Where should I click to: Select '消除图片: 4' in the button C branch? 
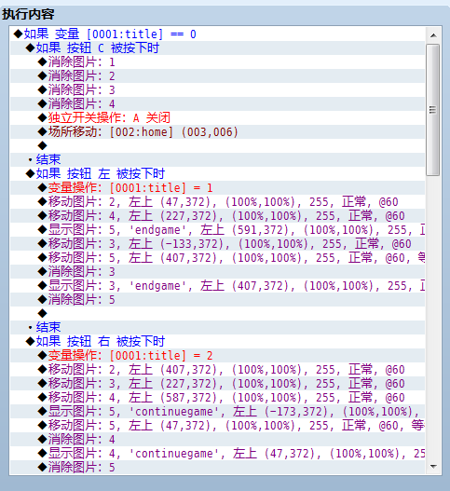point(217,104)
